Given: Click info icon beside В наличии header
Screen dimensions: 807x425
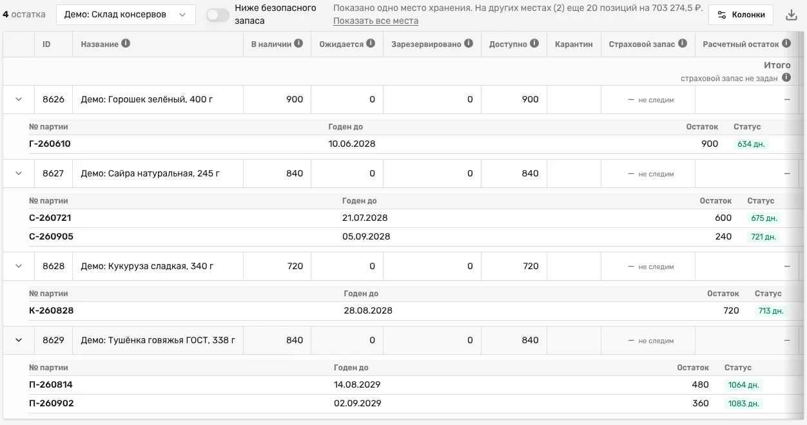Looking at the screenshot, I should point(298,44).
